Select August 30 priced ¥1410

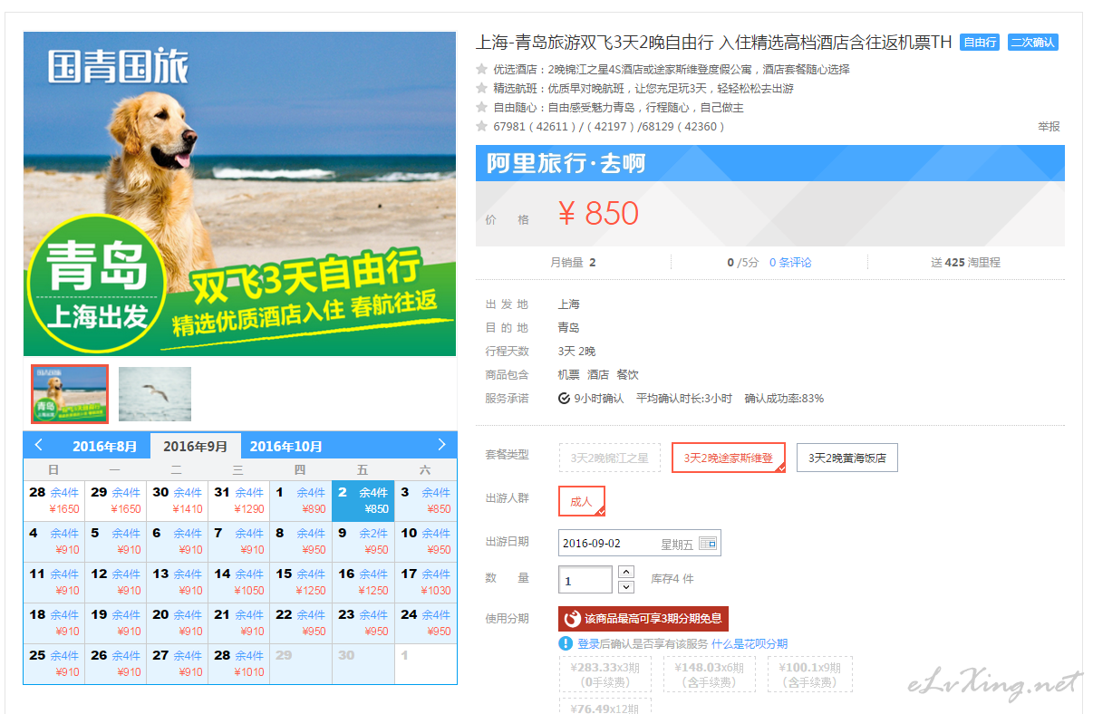[x=177, y=500]
